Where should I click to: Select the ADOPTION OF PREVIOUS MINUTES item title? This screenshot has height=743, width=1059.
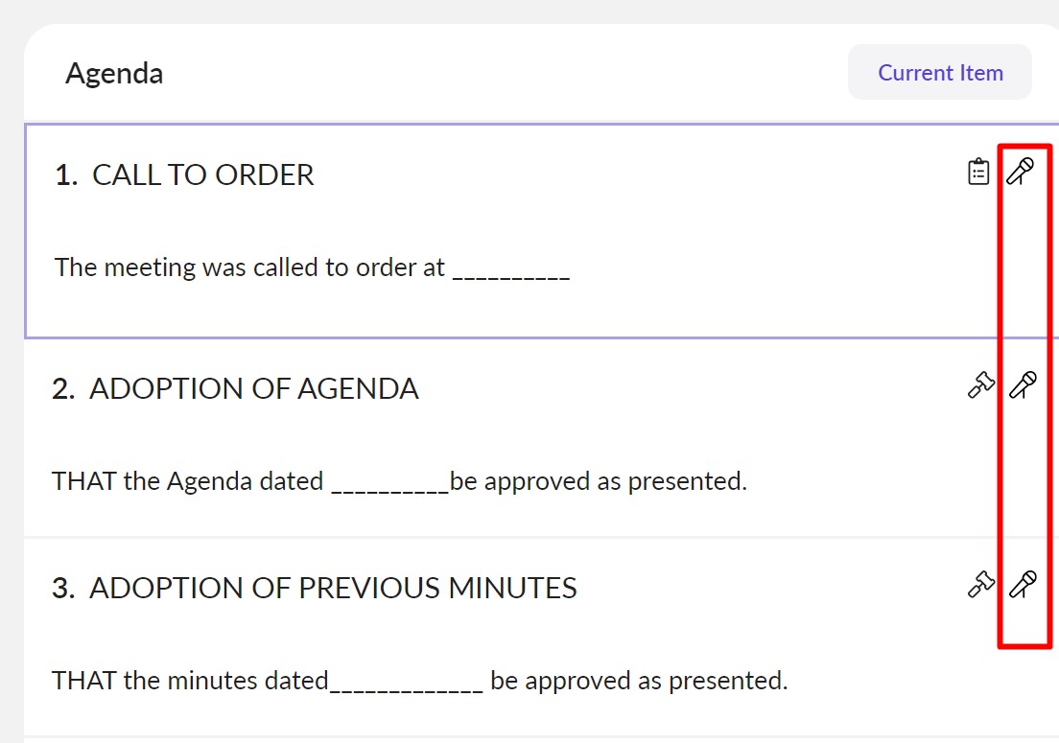pos(333,588)
